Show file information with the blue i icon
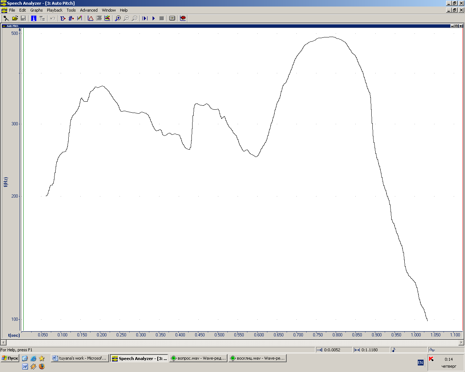This screenshot has height=372, width=465. pyautogui.click(x=34, y=18)
